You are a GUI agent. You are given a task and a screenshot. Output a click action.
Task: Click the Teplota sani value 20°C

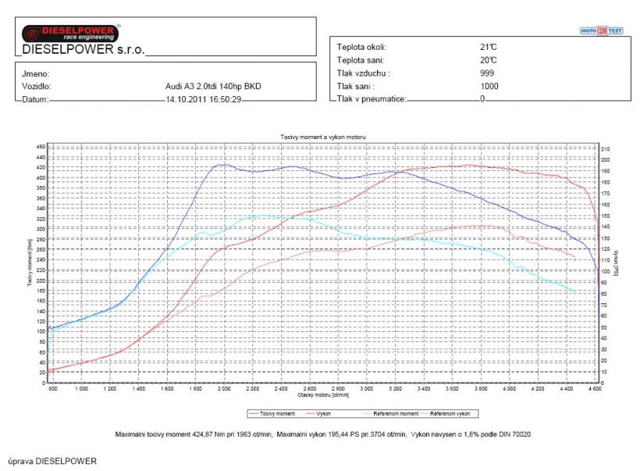[489, 60]
